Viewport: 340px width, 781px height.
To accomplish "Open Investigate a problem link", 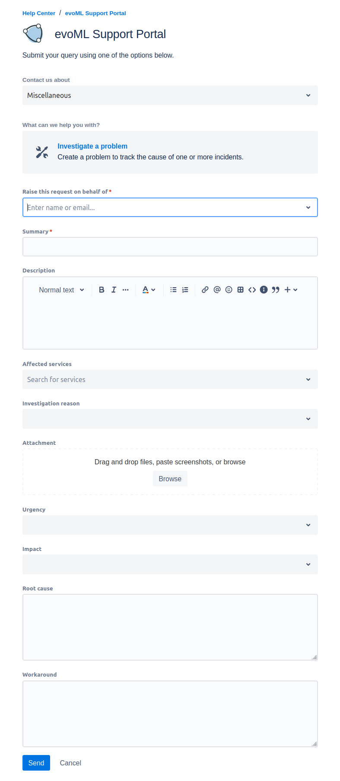I will pos(92,146).
